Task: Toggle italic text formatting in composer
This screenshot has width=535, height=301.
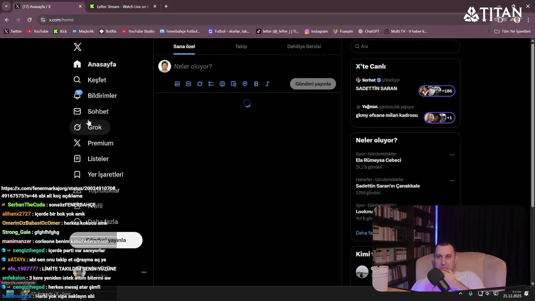Action: pos(267,84)
